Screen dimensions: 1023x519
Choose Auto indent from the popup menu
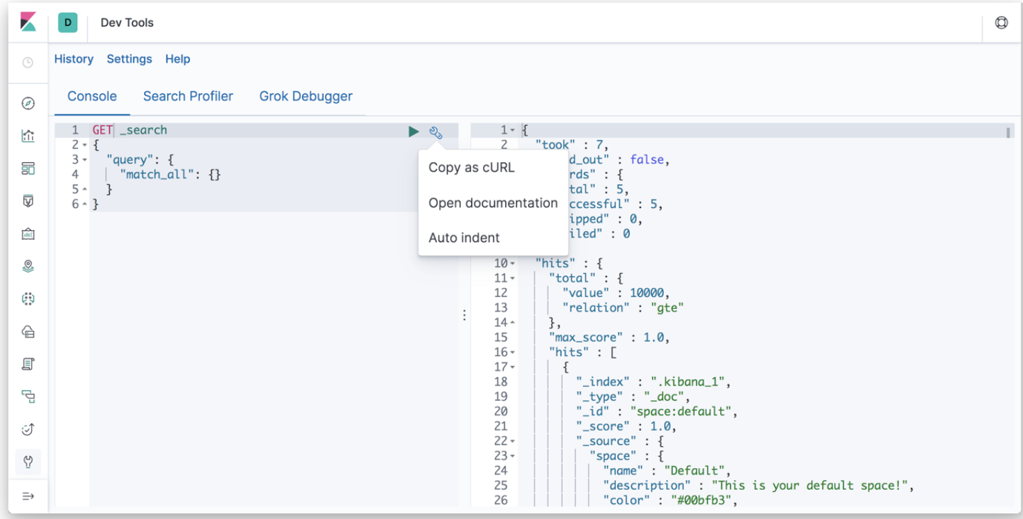(463, 238)
